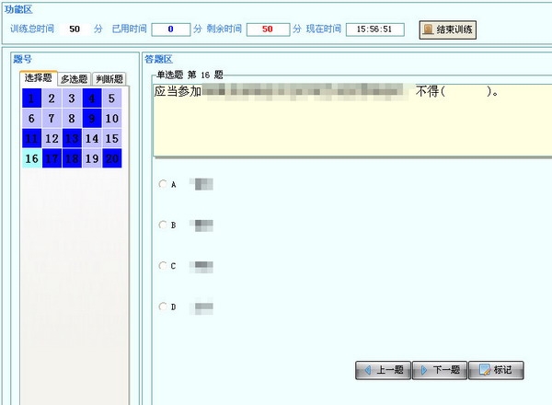
Task: Click the right arrow icon on 下一题
Action: click(x=424, y=370)
